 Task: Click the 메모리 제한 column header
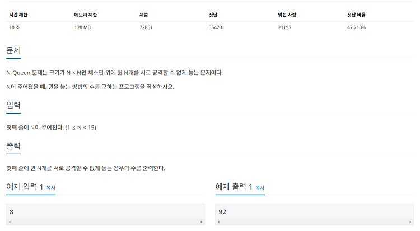pos(86,15)
